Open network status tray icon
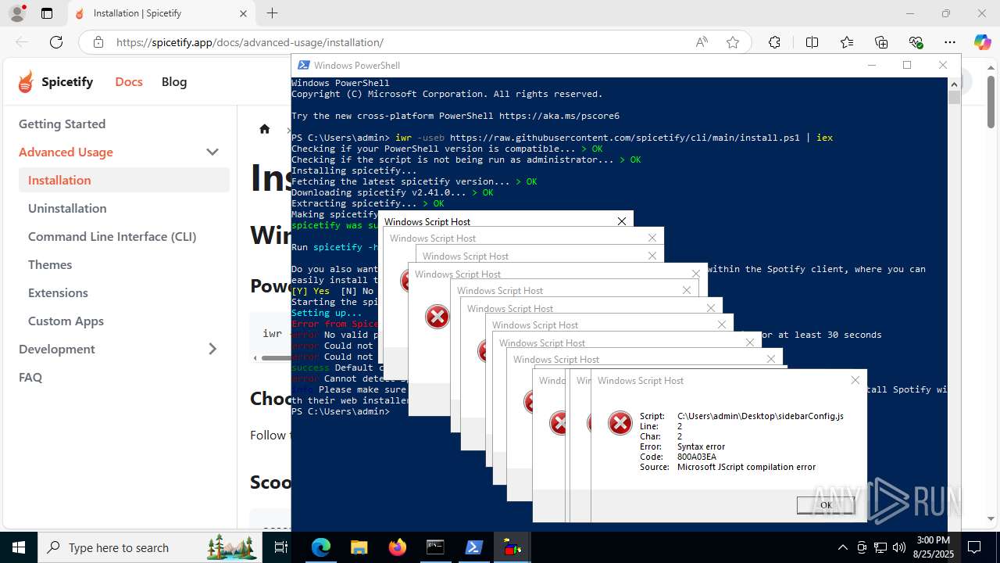1000x563 pixels. [x=880, y=547]
